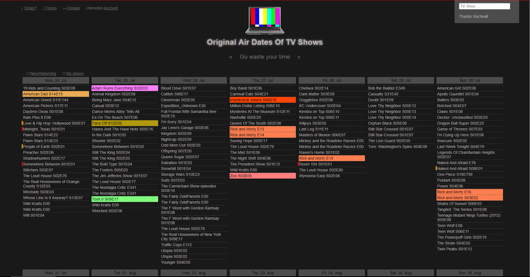
Task: Open Rick and Morty E16 entry
Action: coord(470,192)
